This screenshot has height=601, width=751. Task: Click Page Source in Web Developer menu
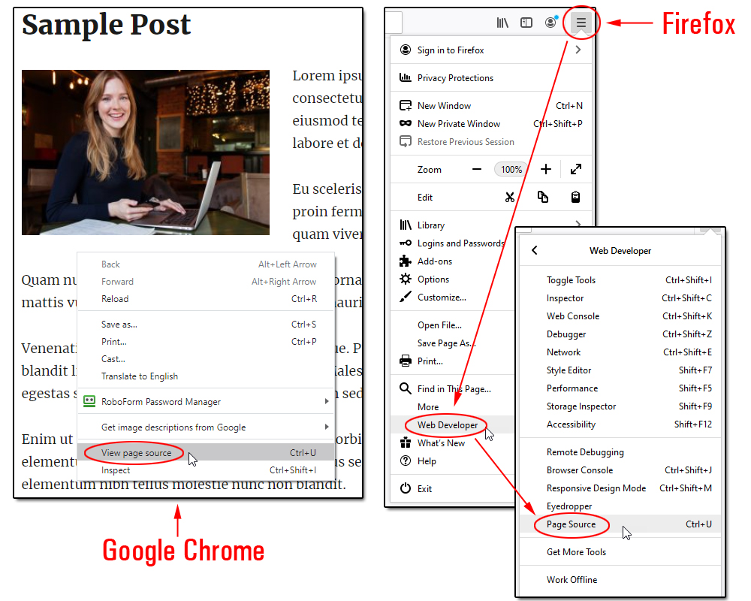620,524
